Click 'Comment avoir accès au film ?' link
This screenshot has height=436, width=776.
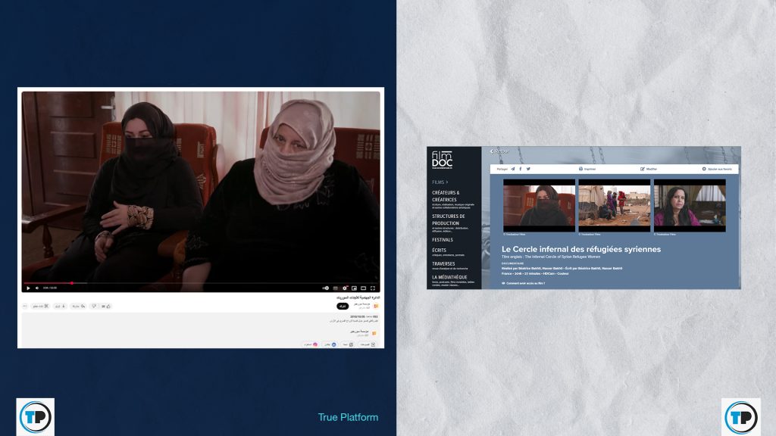(524, 283)
